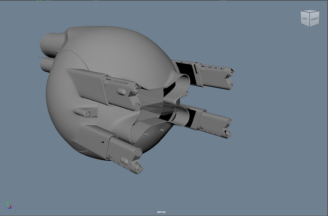Click the persp camera label
This screenshot has width=328, height=216.
[162, 212]
